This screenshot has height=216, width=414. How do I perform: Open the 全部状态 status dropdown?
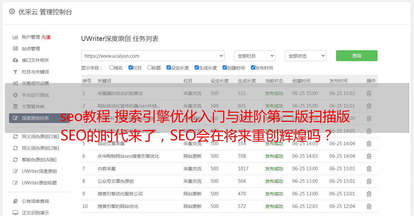pos(305,56)
